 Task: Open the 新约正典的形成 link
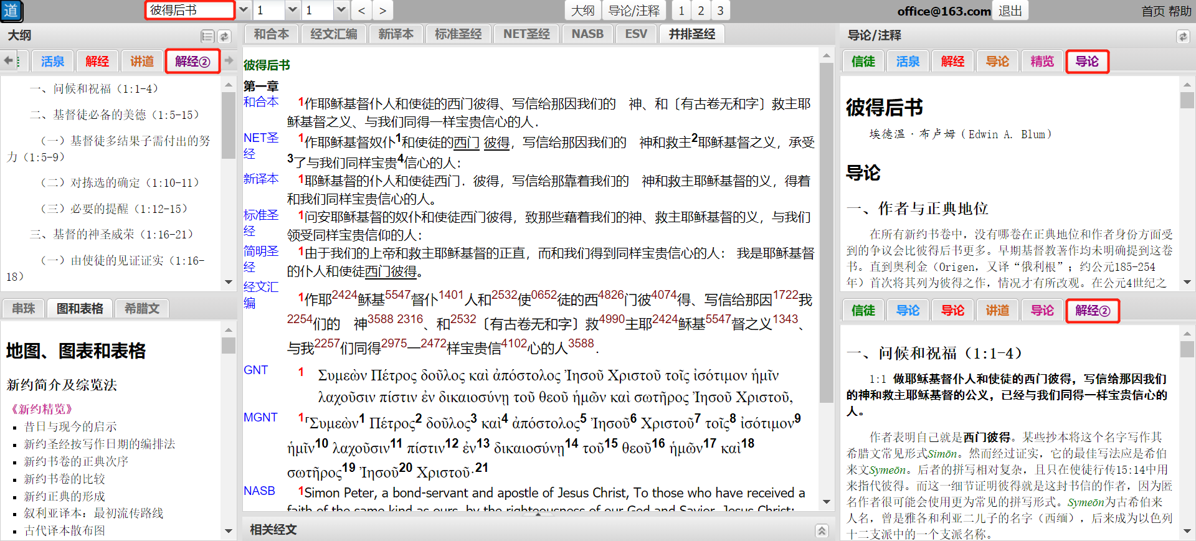point(65,496)
